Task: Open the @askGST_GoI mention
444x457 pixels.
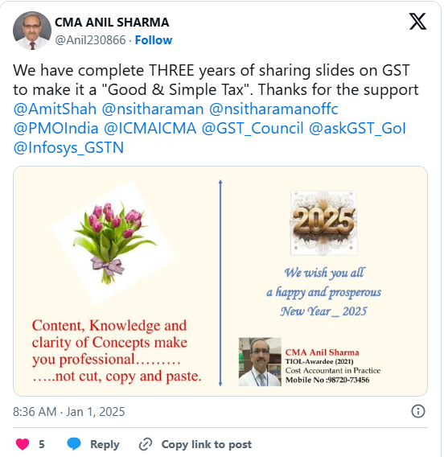Action: 357,128
